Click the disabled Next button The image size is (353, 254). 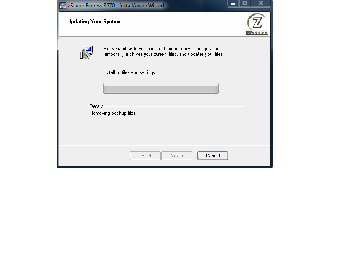tap(177, 155)
